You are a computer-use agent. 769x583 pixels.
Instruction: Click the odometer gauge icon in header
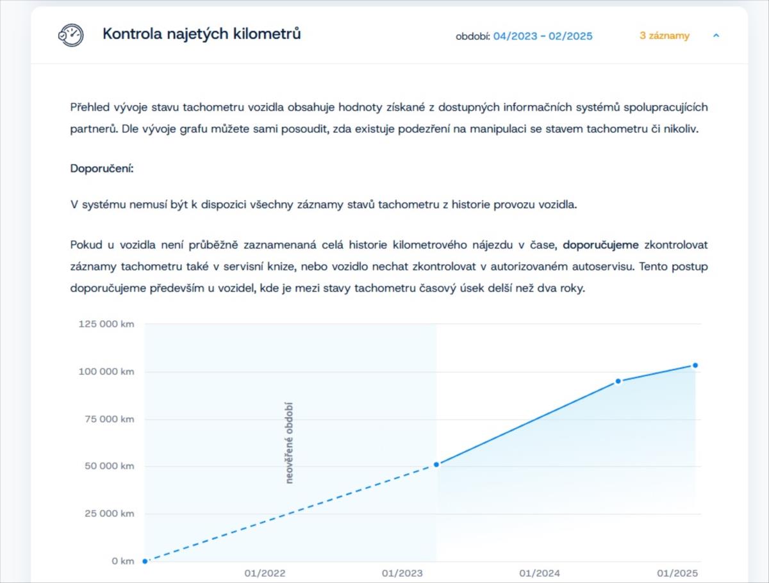pyautogui.click(x=70, y=35)
